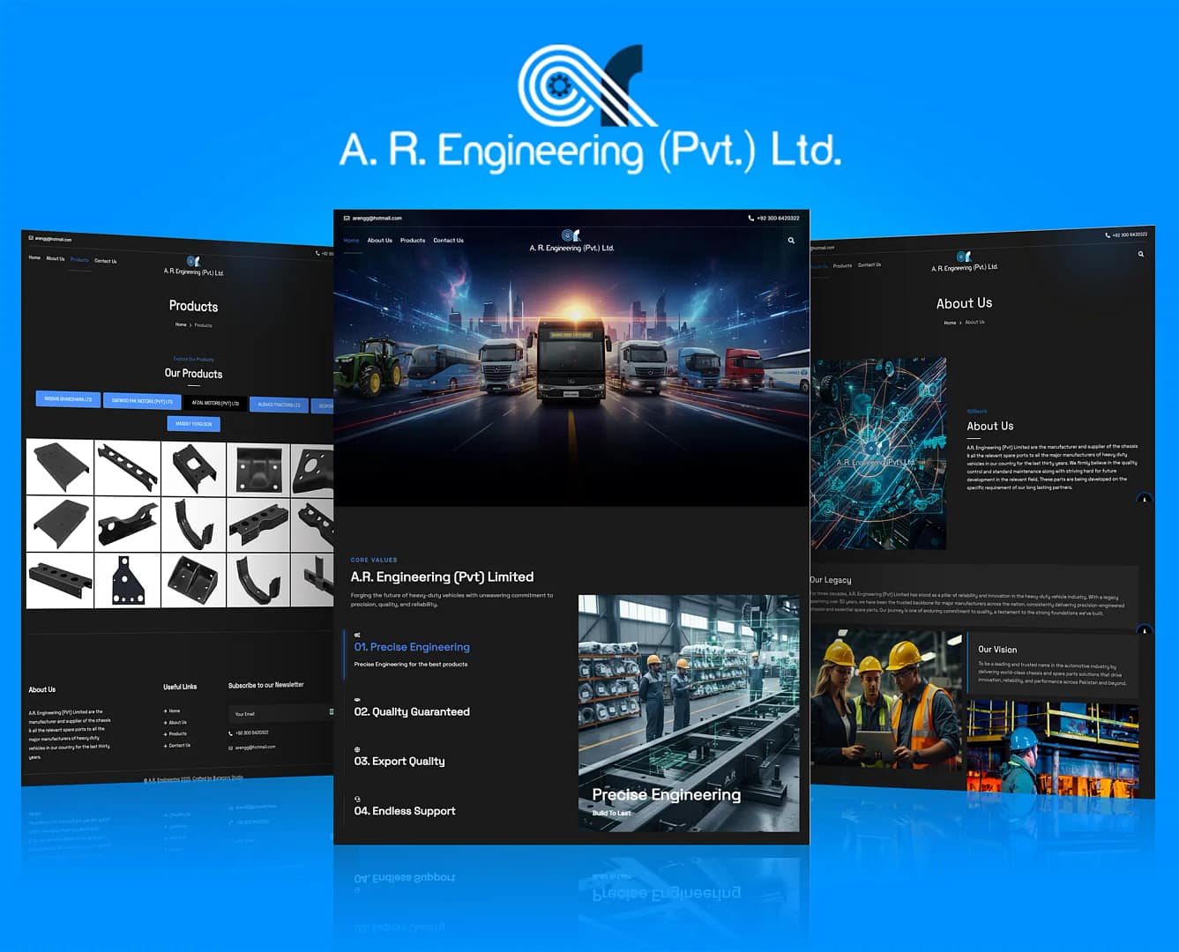
Task: Switch to the Daewoo Pak Motors tab
Action: pyautogui.click(x=142, y=401)
